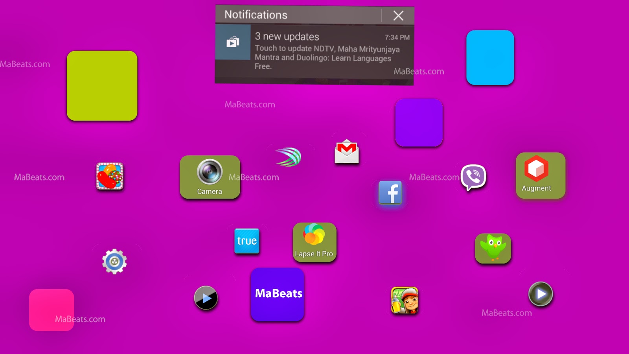The image size is (629, 354).
Task: Select the lime green square tile
Action: tap(102, 86)
